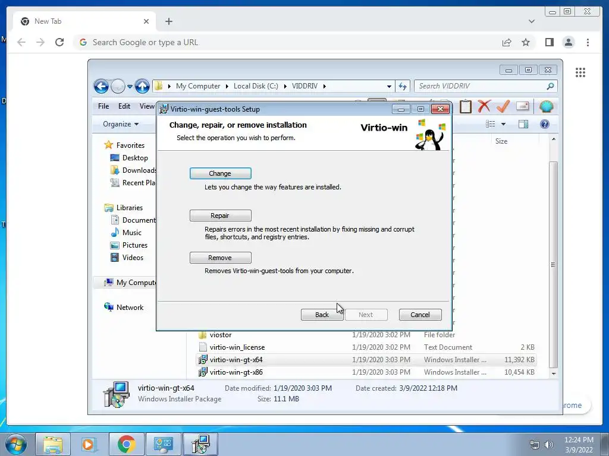This screenshot has width=609, height=456.
Task: Click the Change button in setup
Action: tap(220, 173)
